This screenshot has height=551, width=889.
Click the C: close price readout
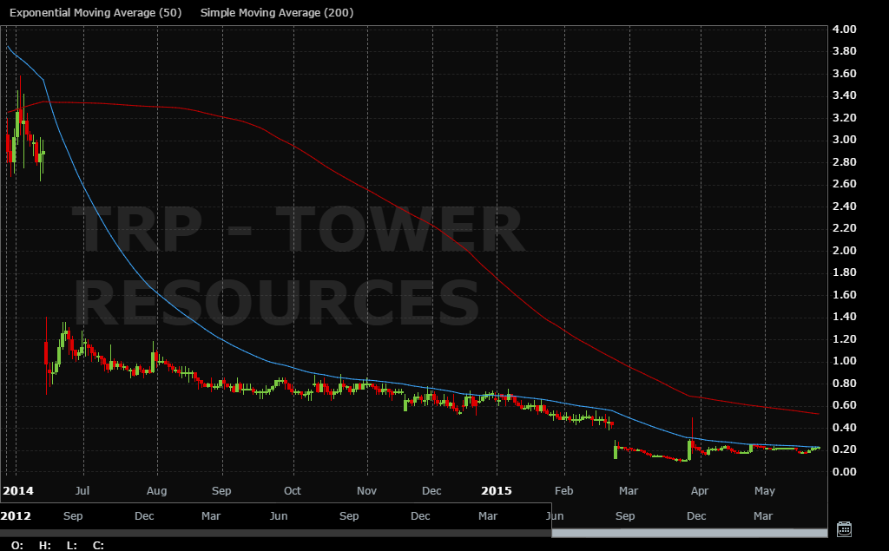[x=98, y=545]
